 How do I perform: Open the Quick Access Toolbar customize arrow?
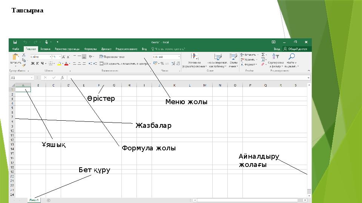(57, 42)
